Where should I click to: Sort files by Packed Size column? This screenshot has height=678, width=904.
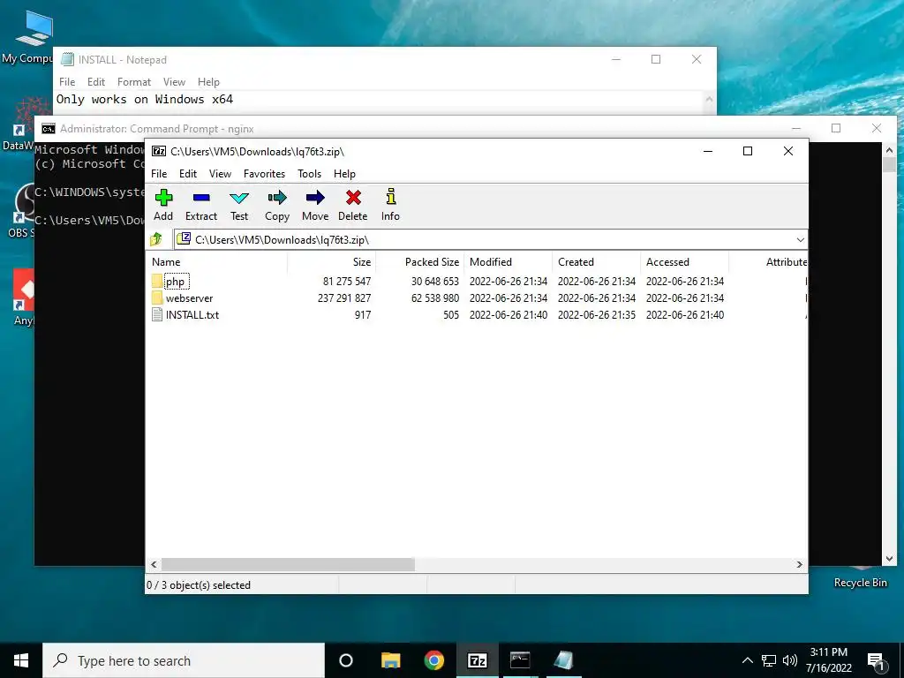click(419, 261)
